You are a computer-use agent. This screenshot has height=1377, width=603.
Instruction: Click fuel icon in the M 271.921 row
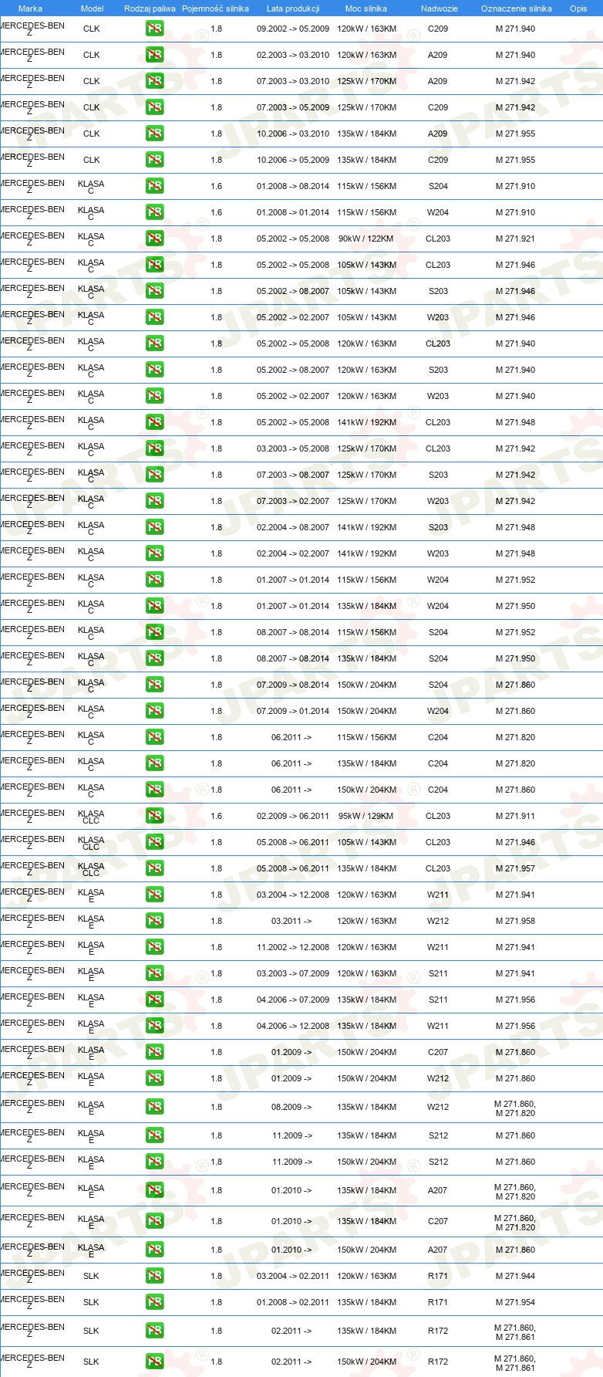(155, 239)
